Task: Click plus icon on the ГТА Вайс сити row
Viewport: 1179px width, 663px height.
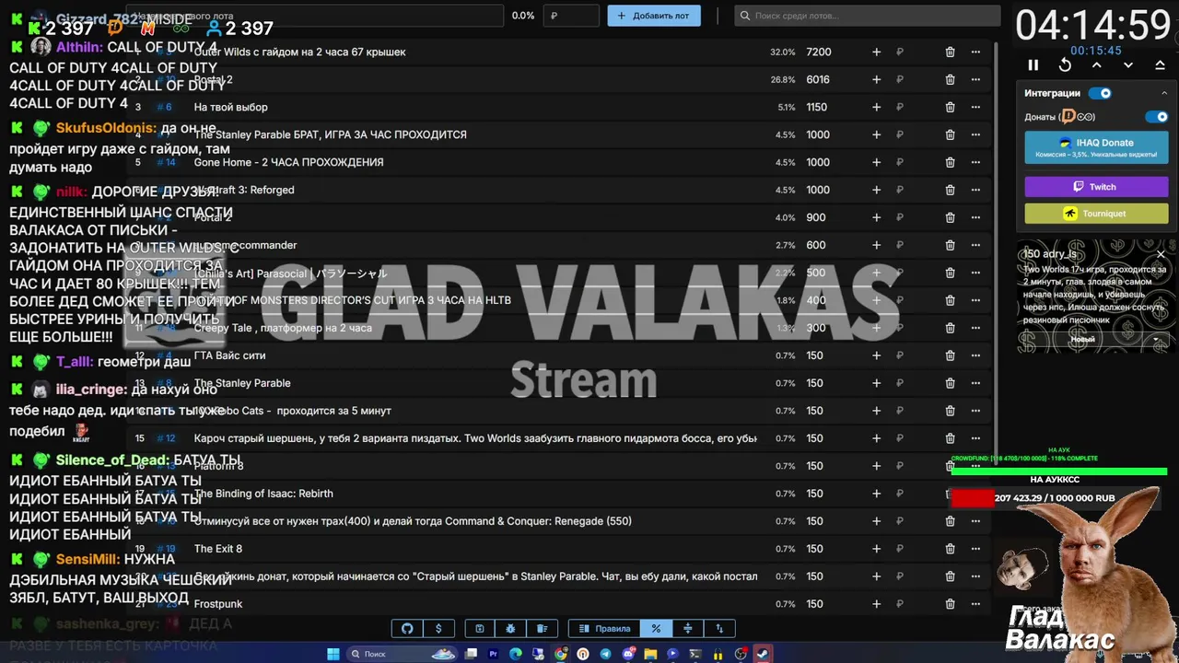Action: coord(876,355)
